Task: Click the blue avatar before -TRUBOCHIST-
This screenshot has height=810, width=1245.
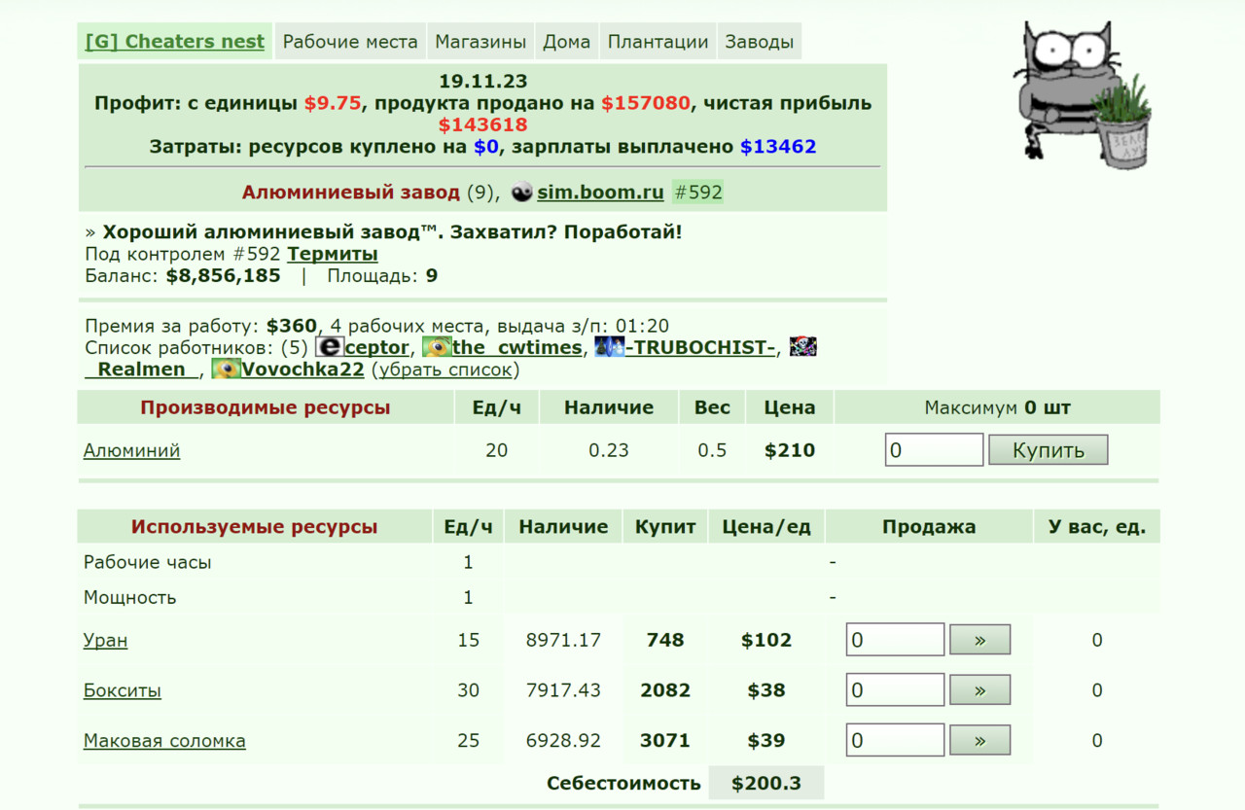Action: (609, 347)
